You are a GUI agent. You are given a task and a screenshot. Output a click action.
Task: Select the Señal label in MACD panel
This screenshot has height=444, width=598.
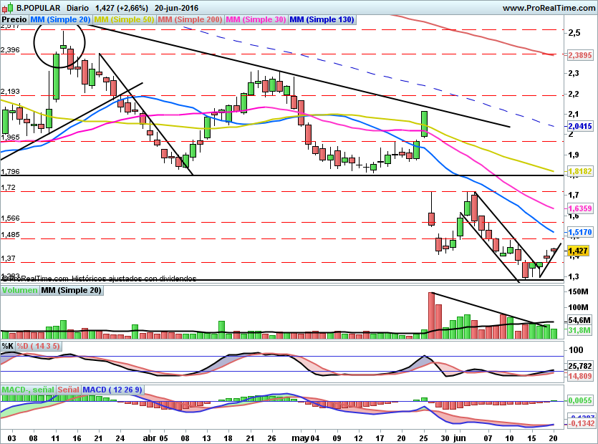pos(68,390)
